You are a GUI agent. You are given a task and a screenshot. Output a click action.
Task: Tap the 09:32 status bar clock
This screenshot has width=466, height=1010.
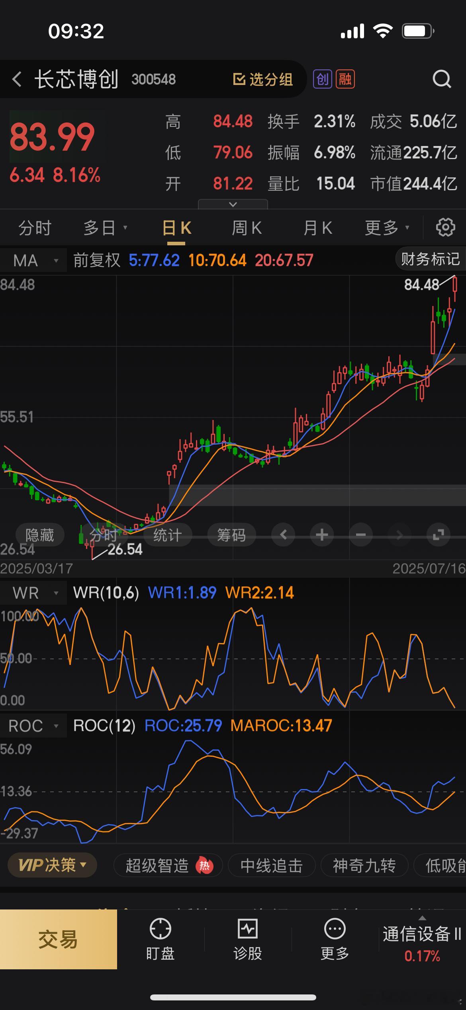pos(76,31)
